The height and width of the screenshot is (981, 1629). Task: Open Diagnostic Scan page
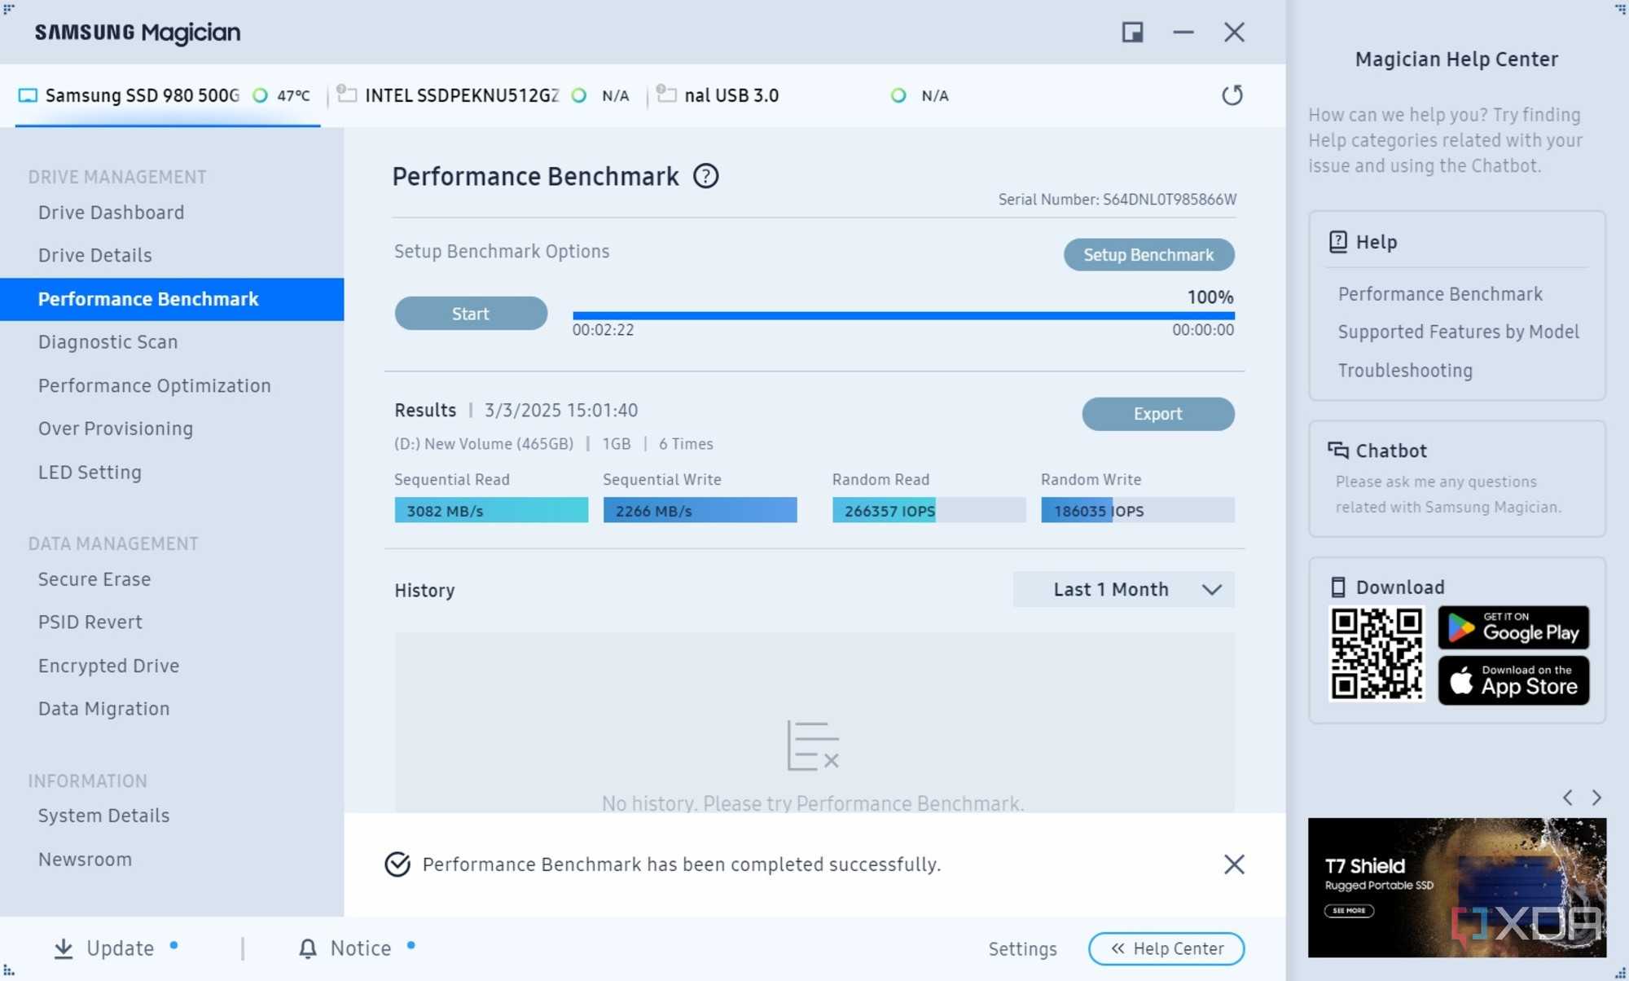[x=108, y=342]
